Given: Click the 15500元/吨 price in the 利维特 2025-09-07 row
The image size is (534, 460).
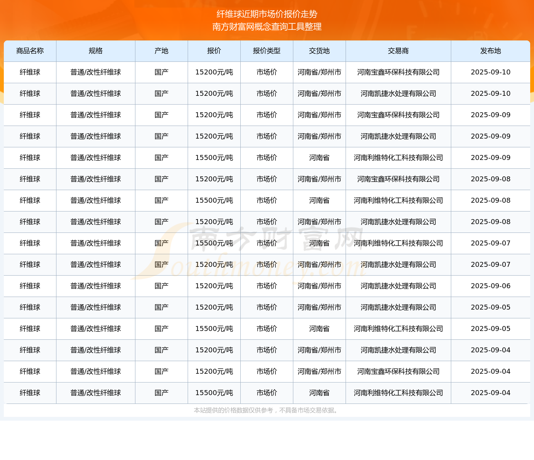Looking at the screenshot, I should [x=214, y=243].
